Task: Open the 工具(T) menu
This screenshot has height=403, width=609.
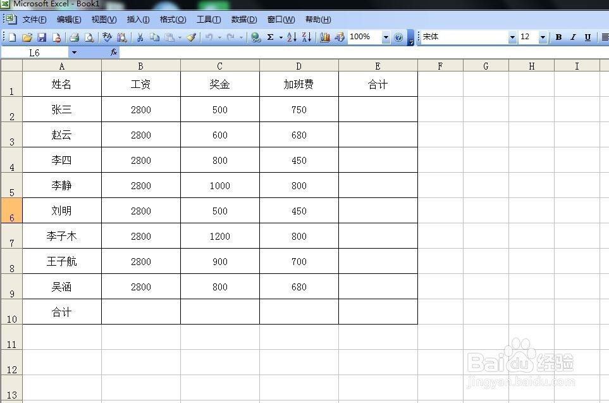Action: [209, 20]
